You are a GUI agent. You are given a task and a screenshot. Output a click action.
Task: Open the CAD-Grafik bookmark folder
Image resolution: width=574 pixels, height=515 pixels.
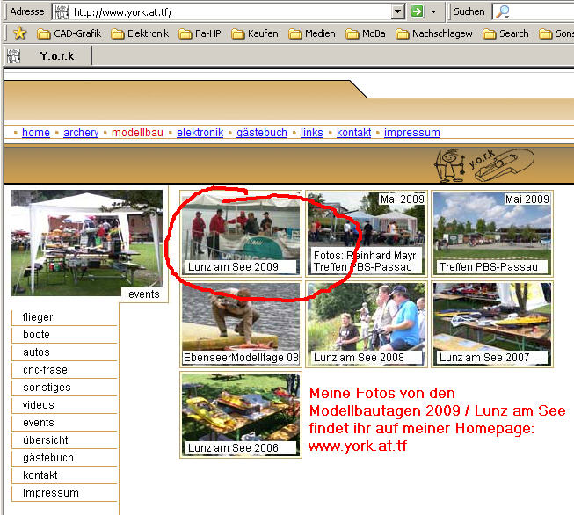coord(69,33)
